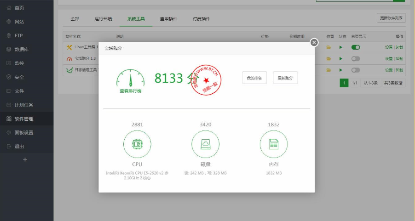Click the shield icon beside 安全
Image resolution: width=415 pixels, height=221 pixels.
click(x=9, y=77)
